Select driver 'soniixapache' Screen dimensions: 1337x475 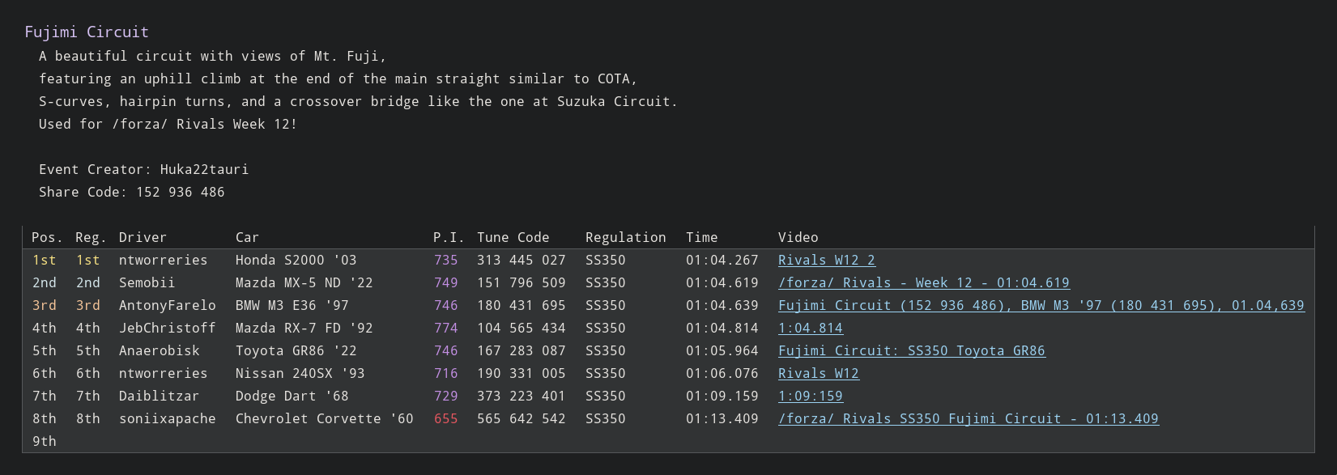tap(168, 418)
